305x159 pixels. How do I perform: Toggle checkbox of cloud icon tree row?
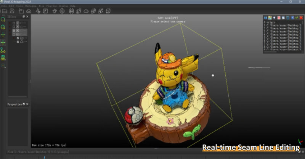(18, 42)
